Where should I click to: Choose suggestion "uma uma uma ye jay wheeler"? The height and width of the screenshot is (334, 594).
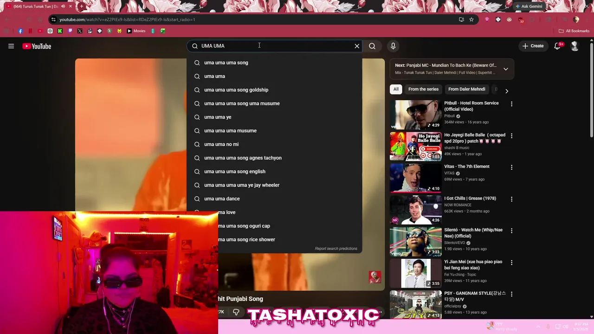coord(274,185)
